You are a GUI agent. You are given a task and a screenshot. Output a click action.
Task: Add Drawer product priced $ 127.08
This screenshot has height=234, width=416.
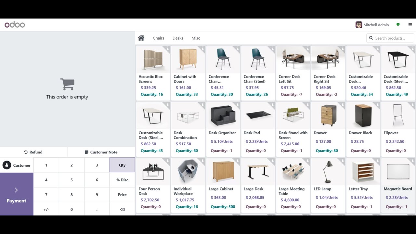[x=328, y=129]
